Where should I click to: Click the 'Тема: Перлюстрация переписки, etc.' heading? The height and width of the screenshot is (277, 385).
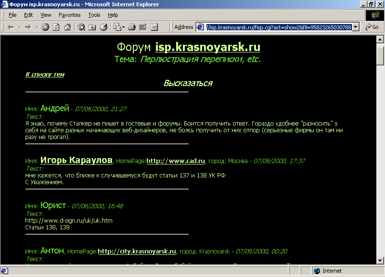188,59
